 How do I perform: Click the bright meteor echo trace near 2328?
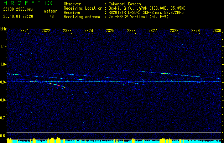(166, 73)
